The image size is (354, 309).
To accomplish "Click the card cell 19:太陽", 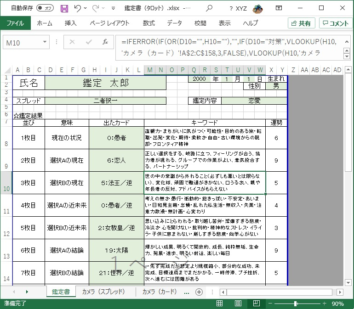I will [116, 250].
